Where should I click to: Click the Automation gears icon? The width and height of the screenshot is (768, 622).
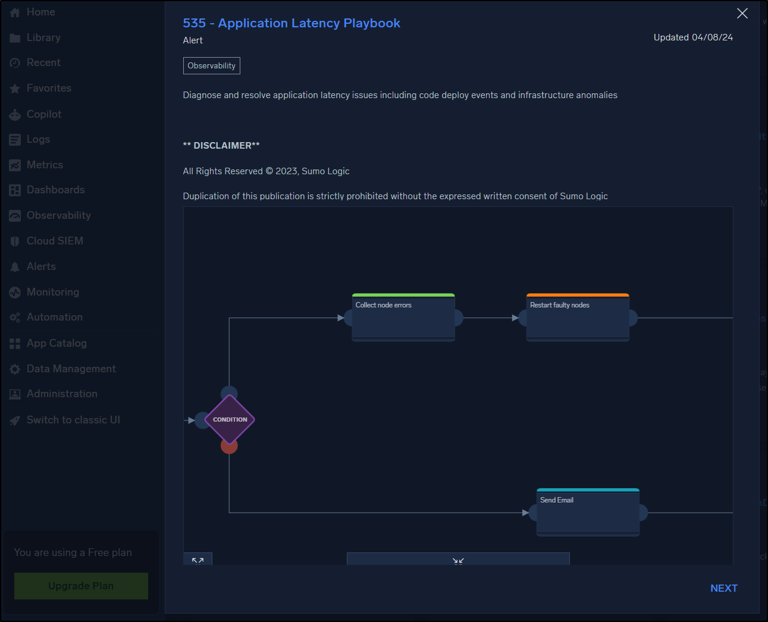15,318
